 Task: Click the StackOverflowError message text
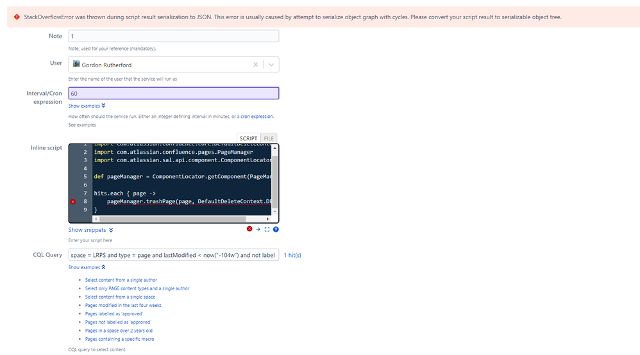292,17
